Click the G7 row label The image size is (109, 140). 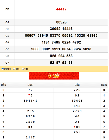click(7, 63)
